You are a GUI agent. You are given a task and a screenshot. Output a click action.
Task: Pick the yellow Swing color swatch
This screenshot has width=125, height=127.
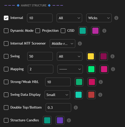pos(91,56)
